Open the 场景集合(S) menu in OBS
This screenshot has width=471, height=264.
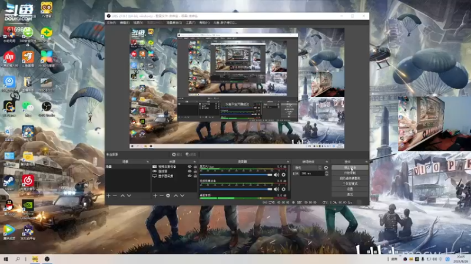pyautogui.click(x=174, y=23)
